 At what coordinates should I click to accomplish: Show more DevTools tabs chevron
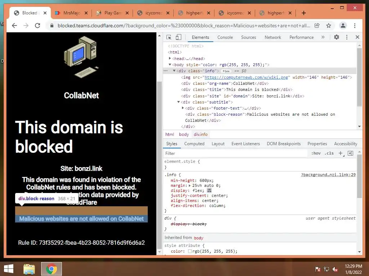click(x=323, y=37)
